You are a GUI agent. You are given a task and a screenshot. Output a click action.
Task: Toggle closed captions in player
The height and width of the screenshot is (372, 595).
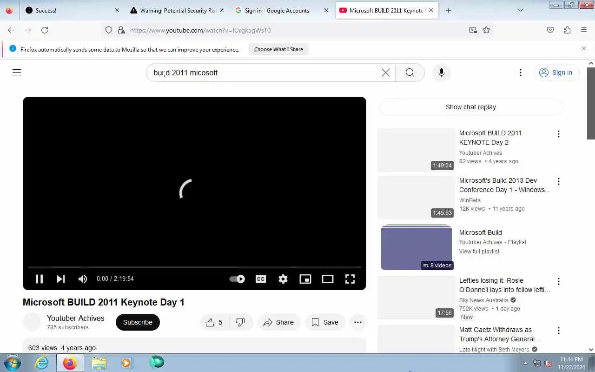(261, 279)
